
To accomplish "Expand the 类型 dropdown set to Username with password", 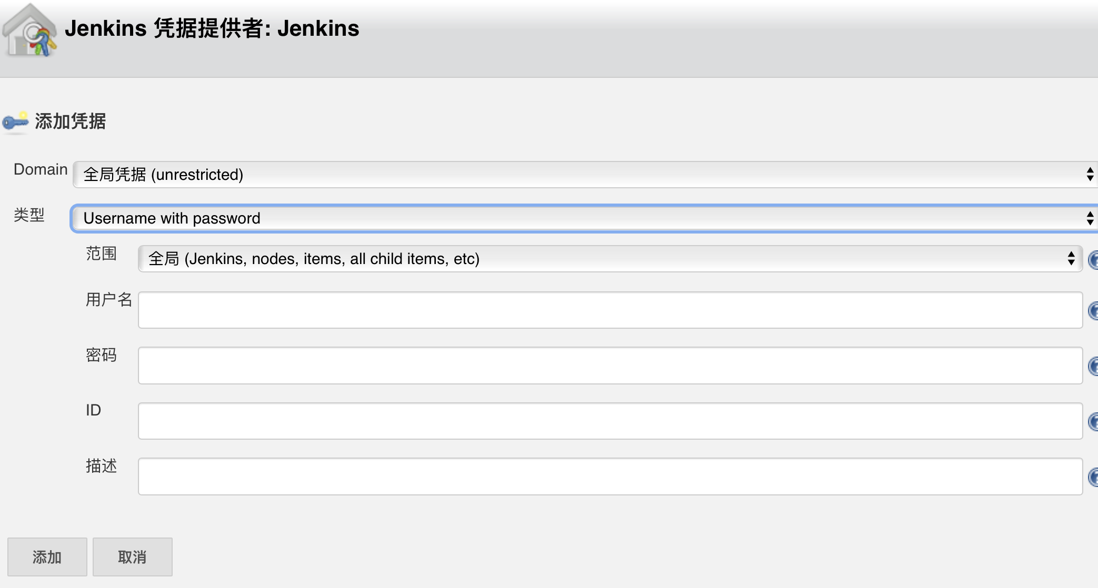I will [584, 218].
